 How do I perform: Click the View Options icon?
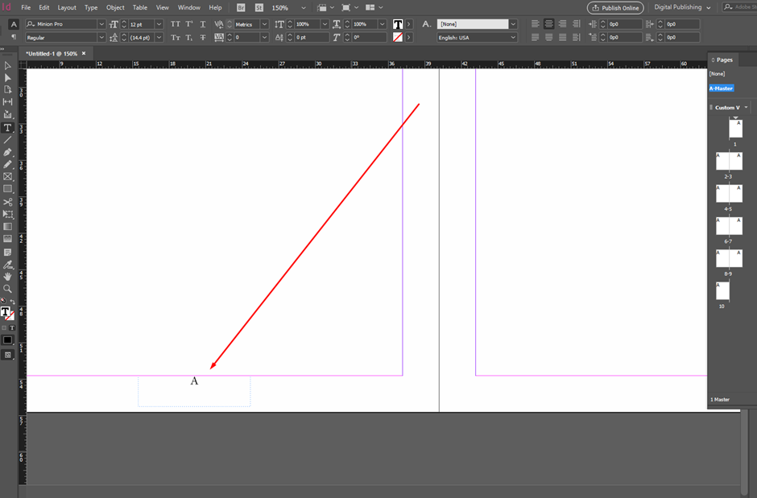321,8
